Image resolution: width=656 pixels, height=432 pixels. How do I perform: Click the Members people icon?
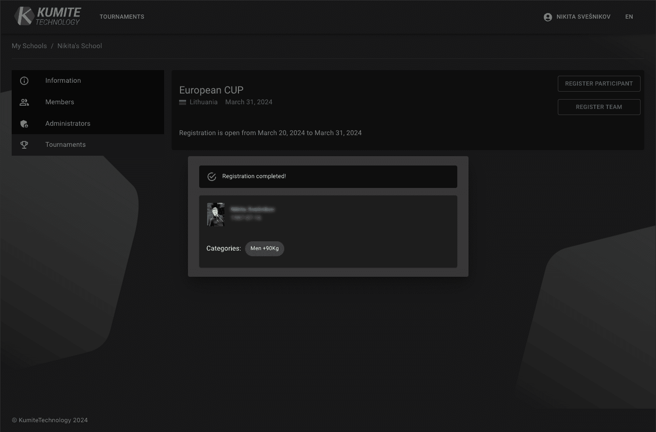(24, 102)
